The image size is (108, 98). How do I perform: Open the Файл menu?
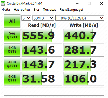pos(6,10)
